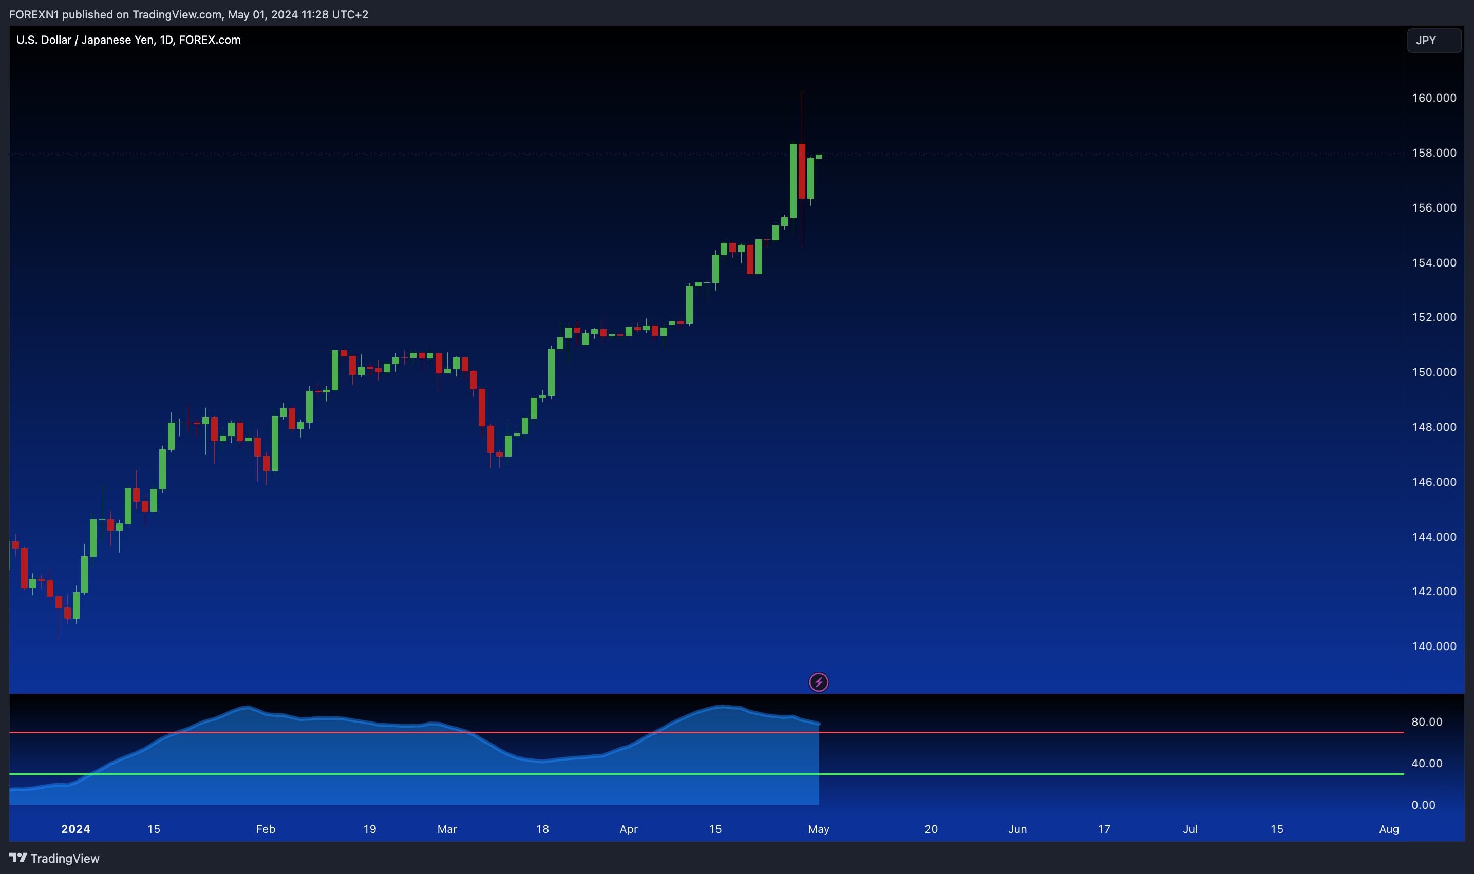Viewport: 1474px width, 874px height.
Task: Click the Jul label on time axis
Action: point(1190,829)
